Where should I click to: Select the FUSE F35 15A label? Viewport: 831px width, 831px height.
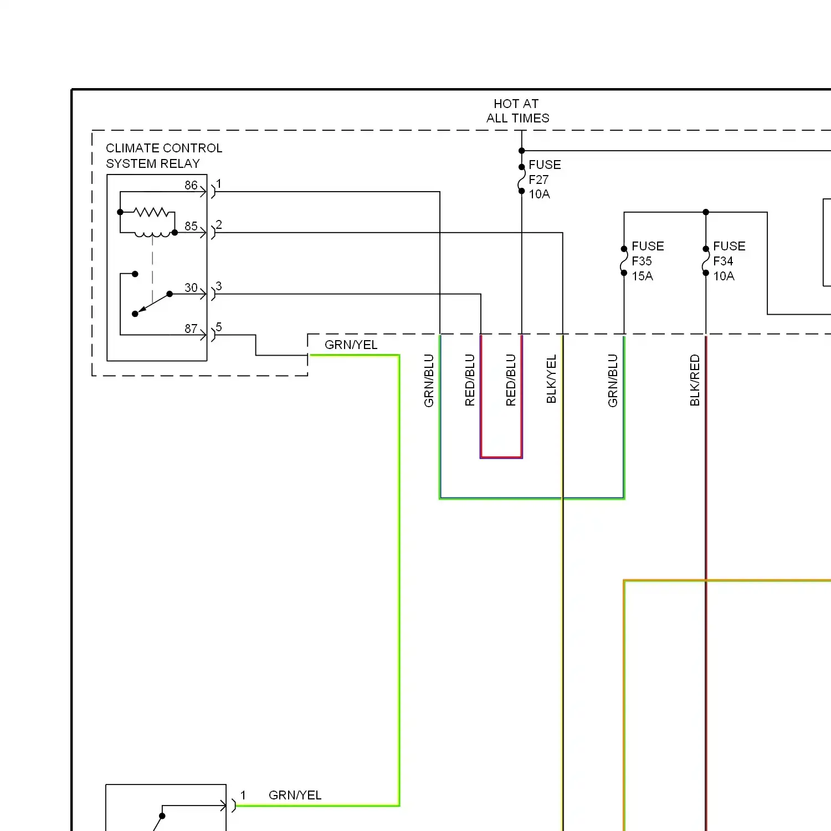648,261
